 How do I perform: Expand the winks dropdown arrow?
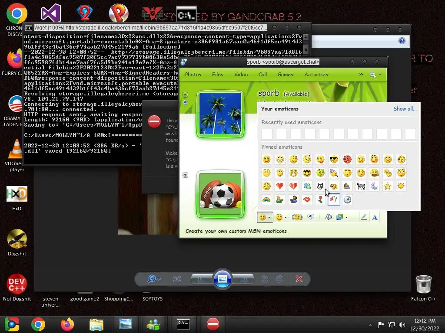(286, 218)
